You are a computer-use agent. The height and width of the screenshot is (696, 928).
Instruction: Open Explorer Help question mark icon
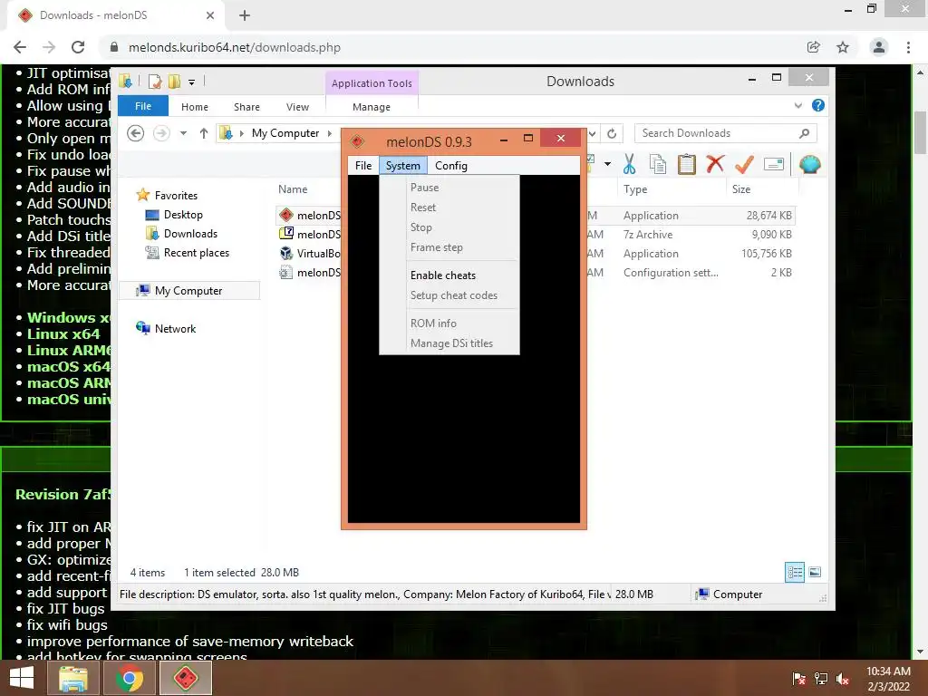[x=818, y=105]
